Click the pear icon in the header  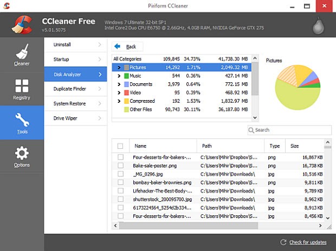click(x=318, y=25)
